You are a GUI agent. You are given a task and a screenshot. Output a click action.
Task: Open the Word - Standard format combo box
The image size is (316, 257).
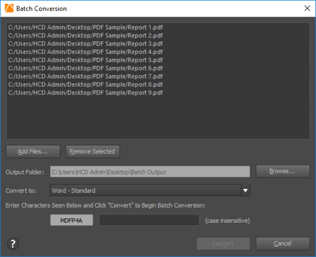pyautogui.click(x=150, y=190)
